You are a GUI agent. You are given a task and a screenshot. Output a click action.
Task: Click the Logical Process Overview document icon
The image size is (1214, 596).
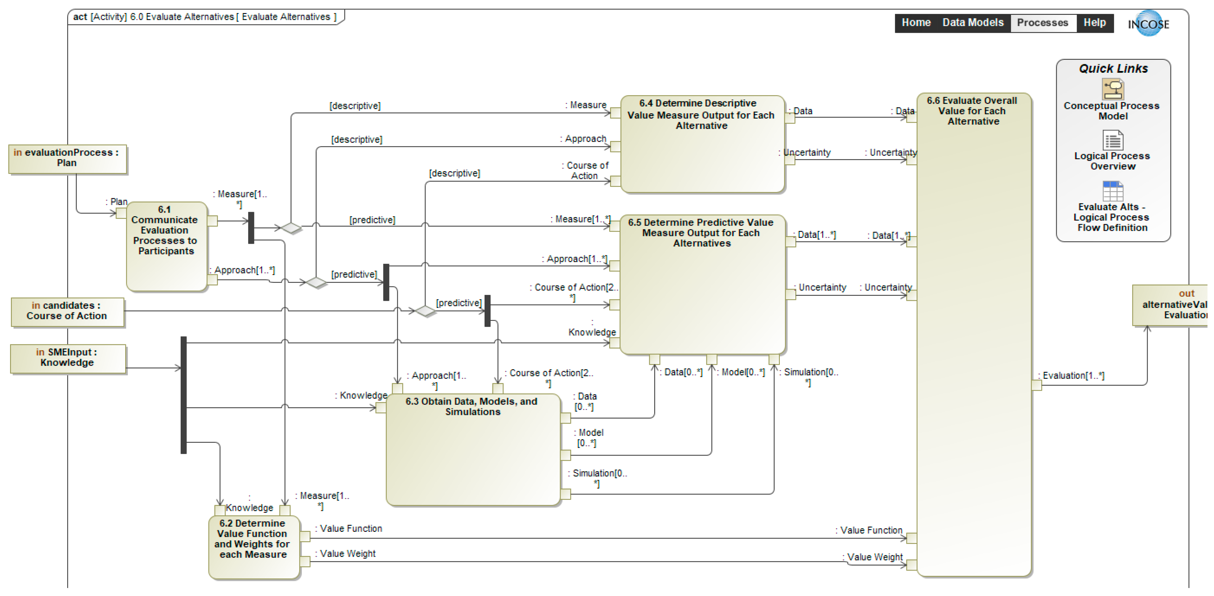tap(1113, 140)
